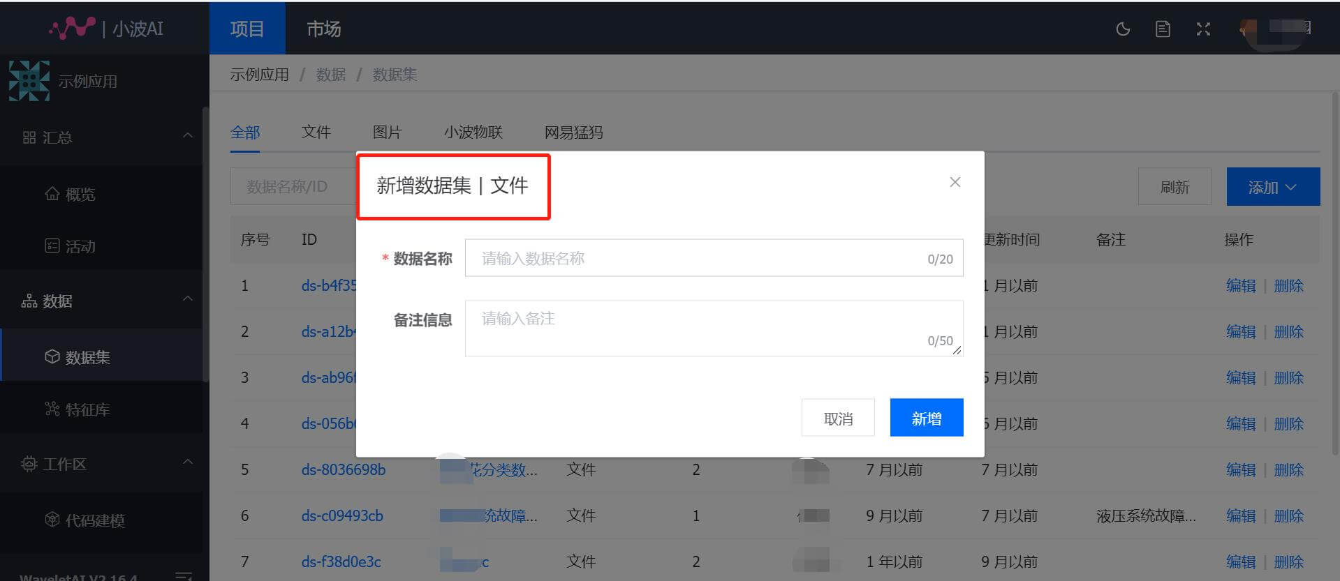Collapse the 数据 sidebar group
The width and height of the screenshot is (1340, 581).
[187, 299]
